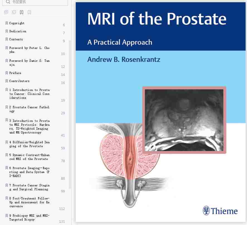Open chapter 6 PI-RADS bookmark
The width and height of the screenshot is (247, 225).
[x=29, y=172]
